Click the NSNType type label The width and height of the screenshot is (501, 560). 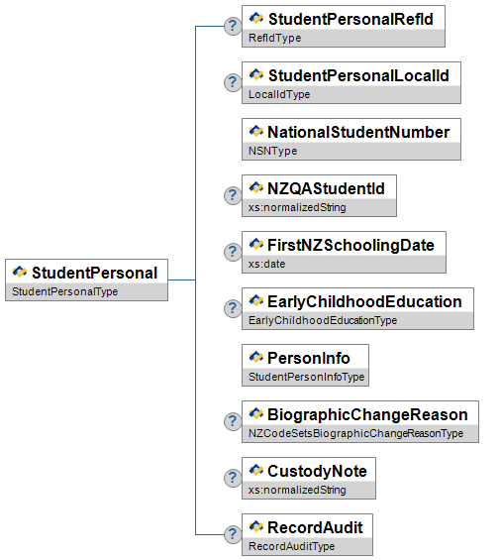272,151
